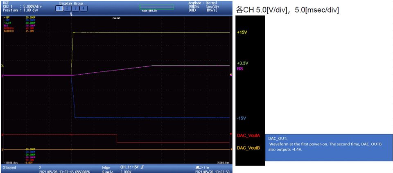Click the right-edge trigger level marker
Image resolution: width=393 pixels, height=173 pixels.
231,74
